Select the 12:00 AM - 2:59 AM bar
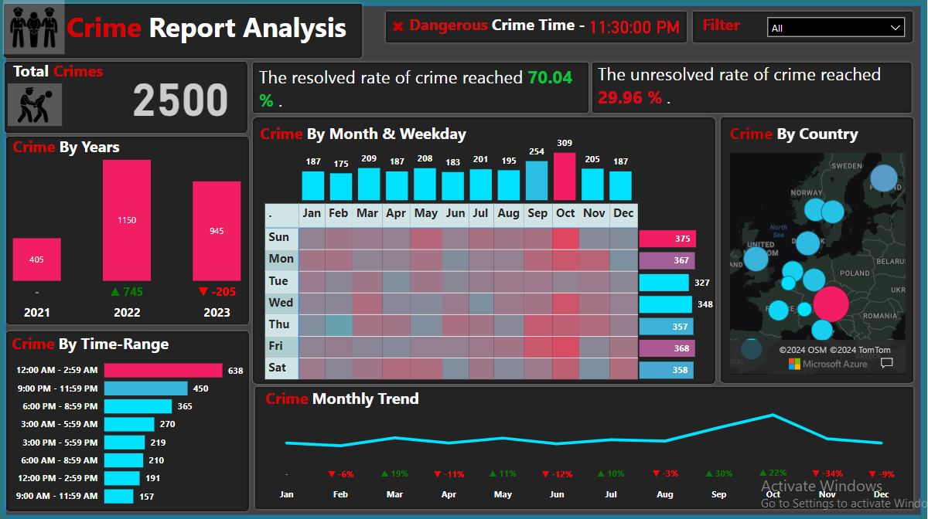 (x=163, y=371)
